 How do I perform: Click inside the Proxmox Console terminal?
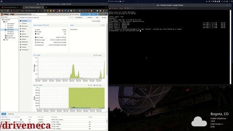tap(169, 47)
